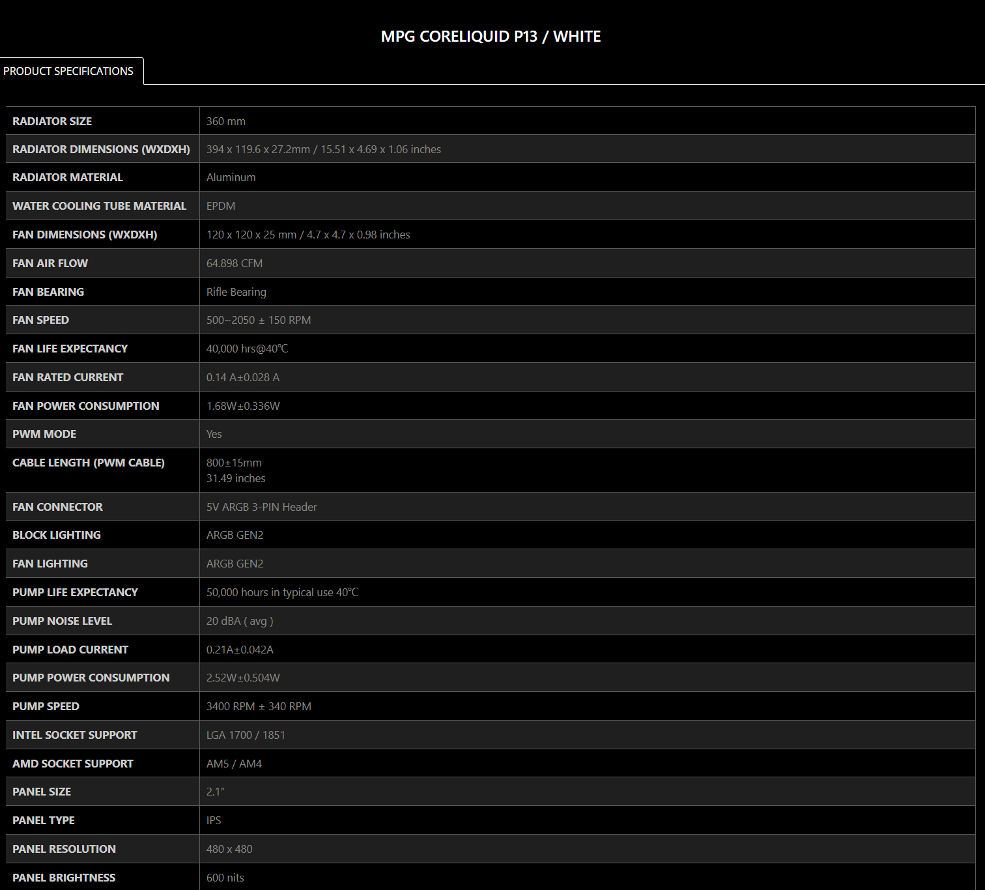Select the 31.49 inches cable length value
Screen dimensions: 985x890
236,478
